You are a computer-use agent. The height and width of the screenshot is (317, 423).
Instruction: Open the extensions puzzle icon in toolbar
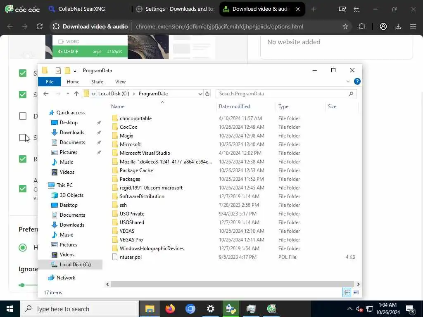click(x=362, y=26)
